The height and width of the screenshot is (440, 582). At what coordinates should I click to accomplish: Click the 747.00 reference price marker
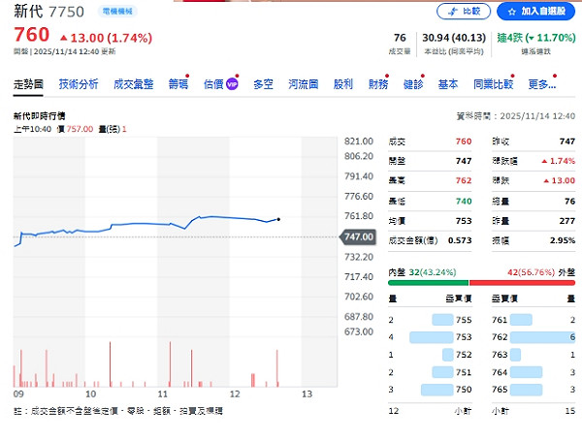[357, 236]
